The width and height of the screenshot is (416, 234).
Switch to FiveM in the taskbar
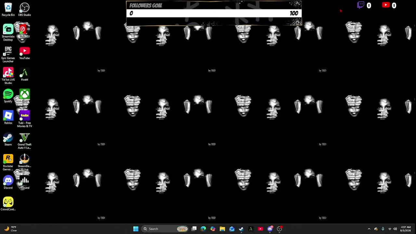[251, 229]
